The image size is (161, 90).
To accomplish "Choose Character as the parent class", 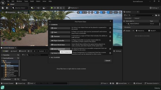I will 60,36.
